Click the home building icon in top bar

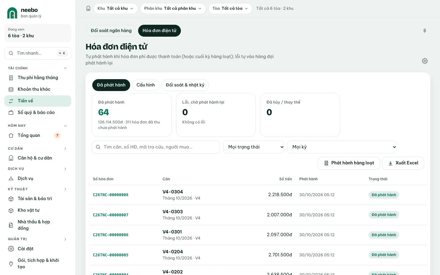[x=88, y=9]
